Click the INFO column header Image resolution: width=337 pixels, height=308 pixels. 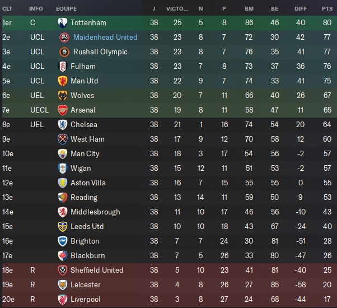(36, 9)
